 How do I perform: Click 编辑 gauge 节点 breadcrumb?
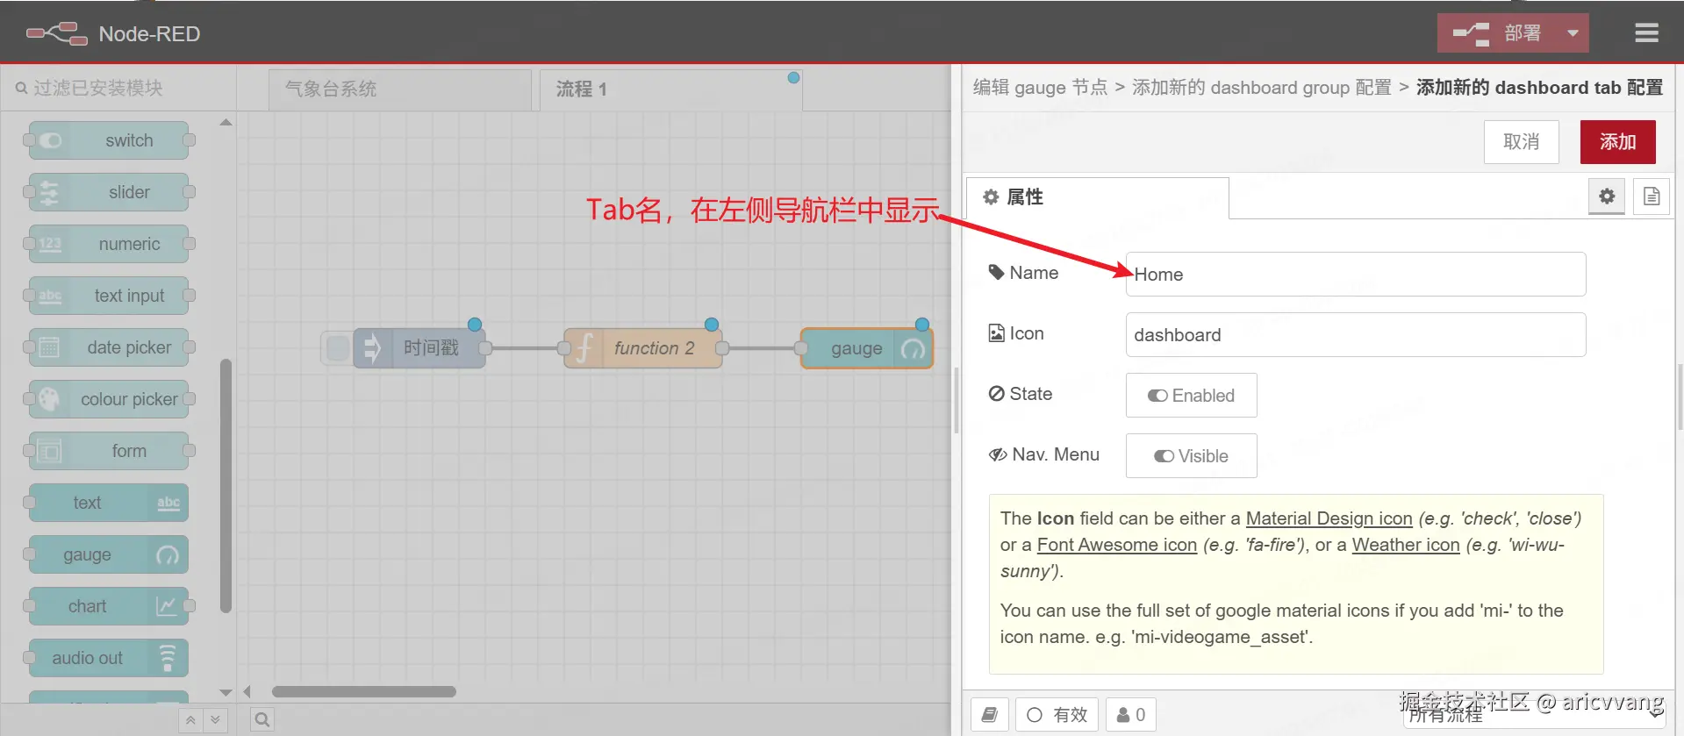1040,88
